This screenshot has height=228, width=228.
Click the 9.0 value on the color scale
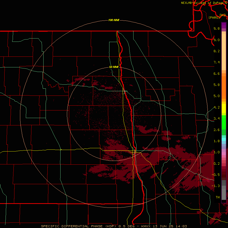click(217, 40)
